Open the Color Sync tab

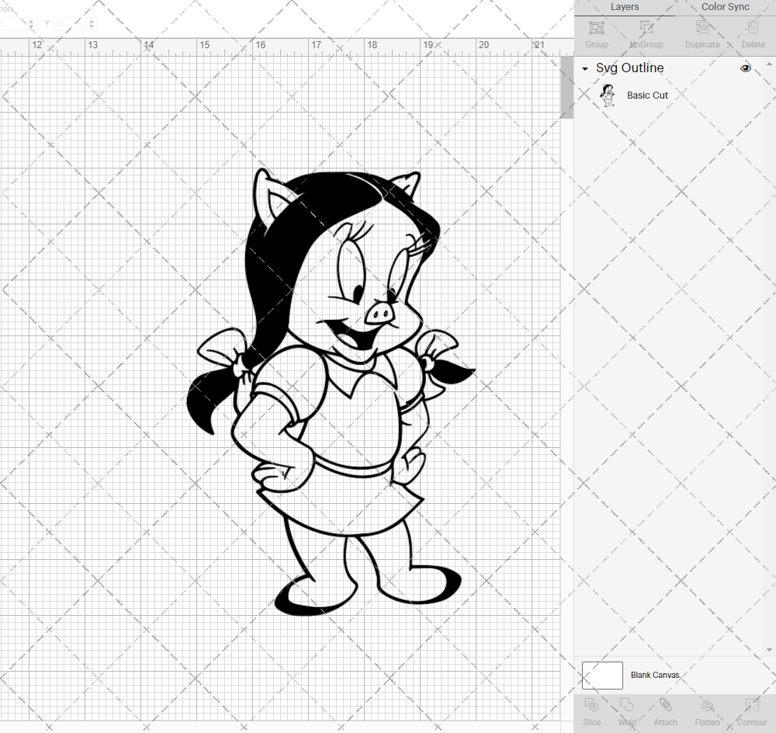(725, 7)
